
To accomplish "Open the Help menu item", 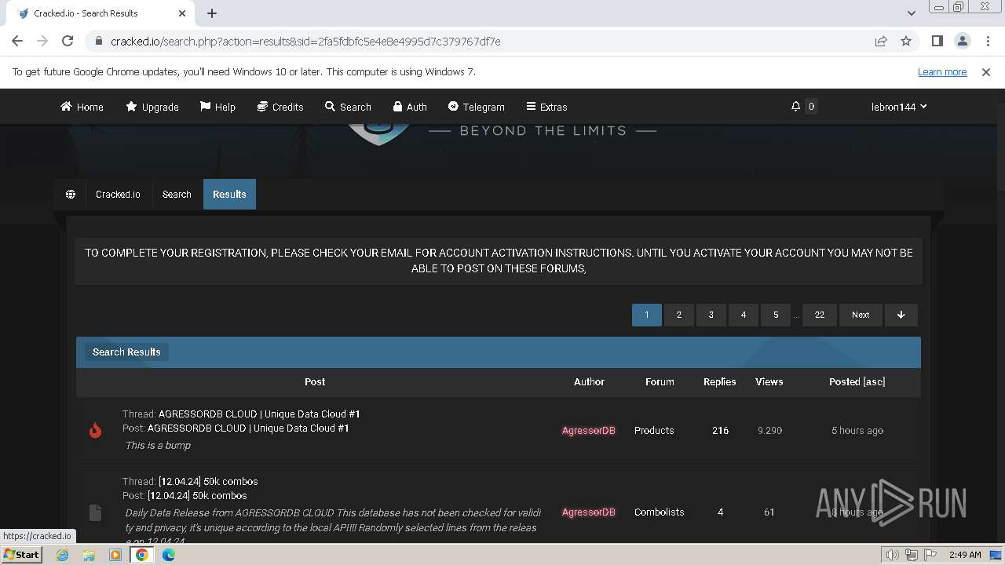I will coord(217,107).
